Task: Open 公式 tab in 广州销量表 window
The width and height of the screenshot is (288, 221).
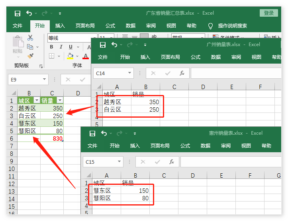Action: point(195,57)
